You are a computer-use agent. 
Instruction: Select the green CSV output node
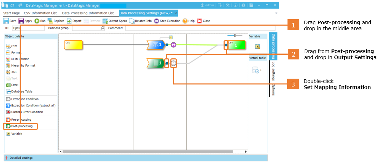236,45
